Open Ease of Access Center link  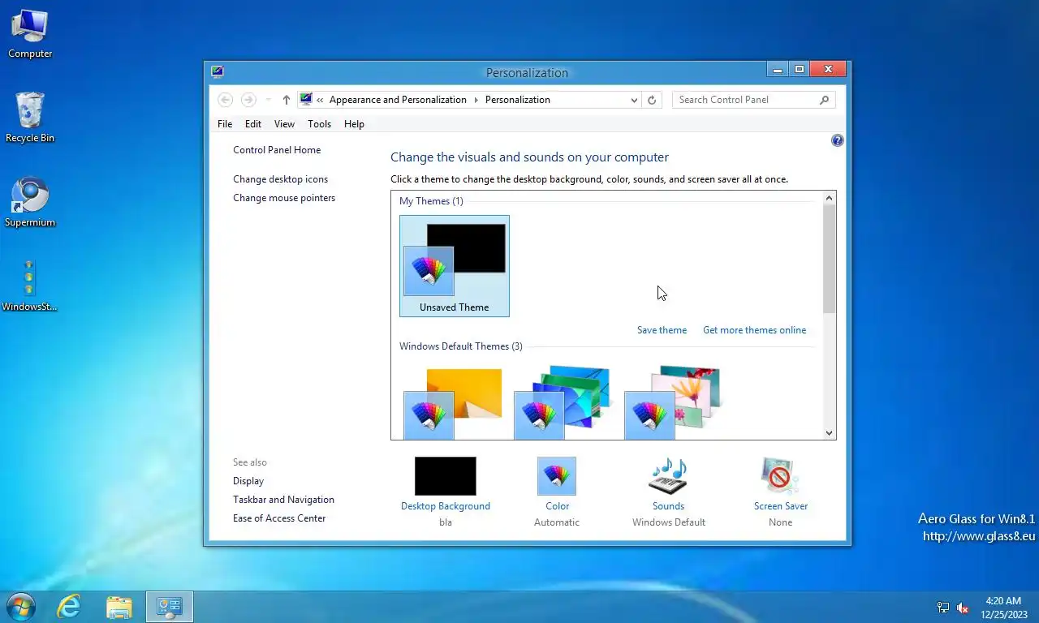[279, 518]
